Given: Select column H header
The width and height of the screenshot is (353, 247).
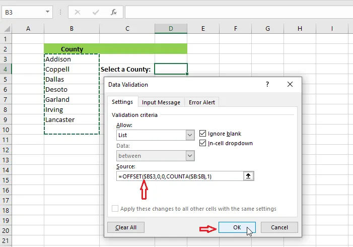Looking at the screenshot, I should 300,29.
